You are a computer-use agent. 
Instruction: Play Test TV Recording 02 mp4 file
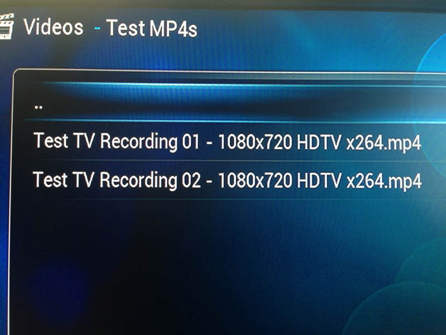pyautogui.click(x=227, y=180)
